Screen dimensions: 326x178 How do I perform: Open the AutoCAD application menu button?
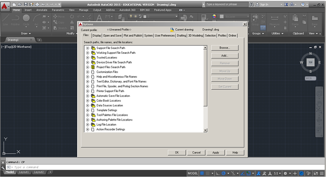(x=4, y=6)
